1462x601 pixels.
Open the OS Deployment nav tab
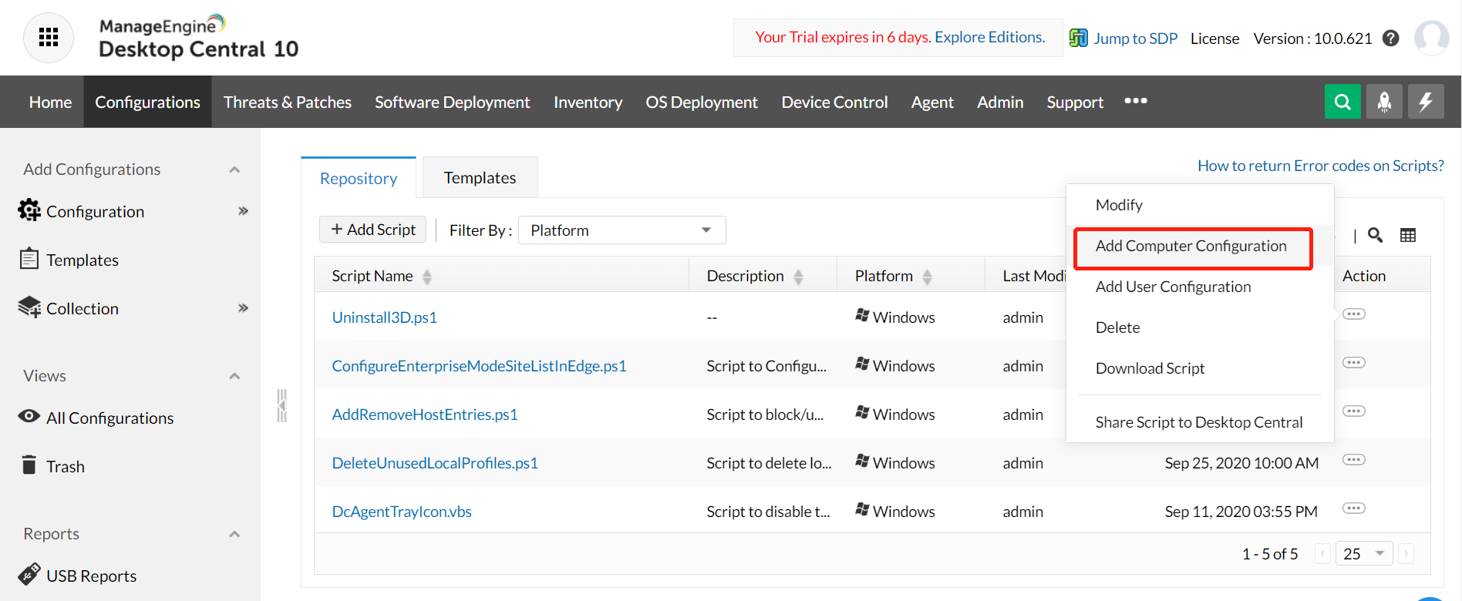point(702,102)
